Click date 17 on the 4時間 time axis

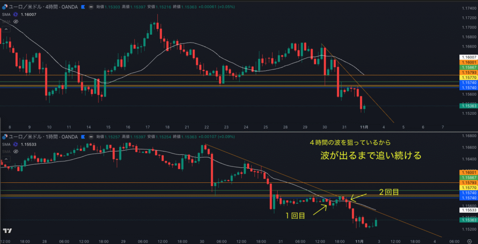click(148, 127)
